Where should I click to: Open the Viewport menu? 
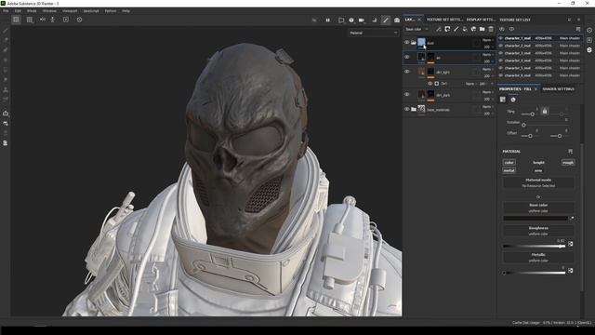(70, 11)
